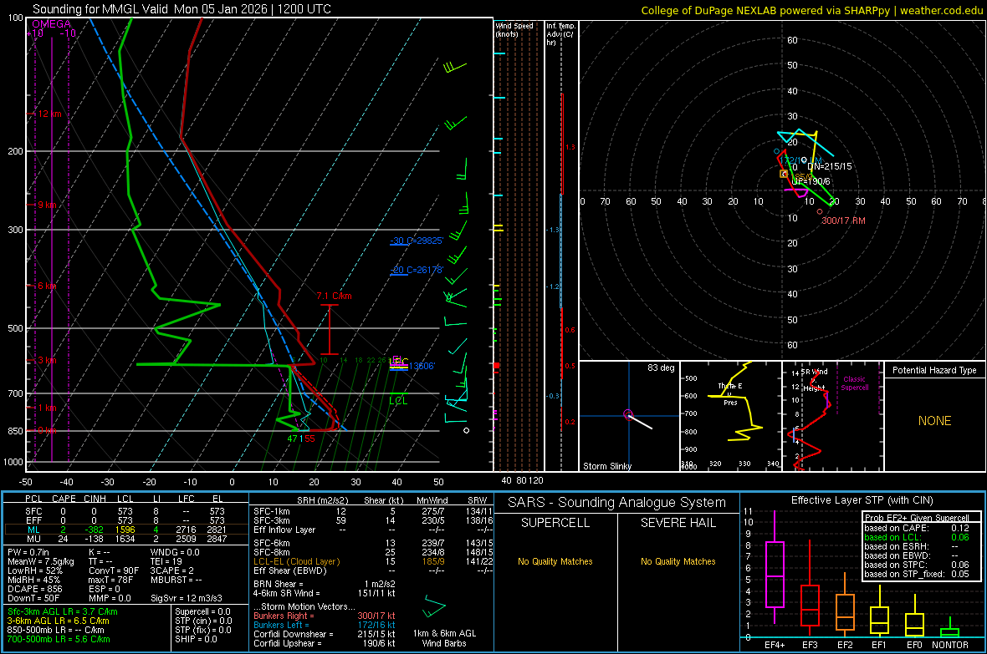Select the SR Wind v. Height inset plot
This screenshot has width=987, height=654.
(833, 416)
